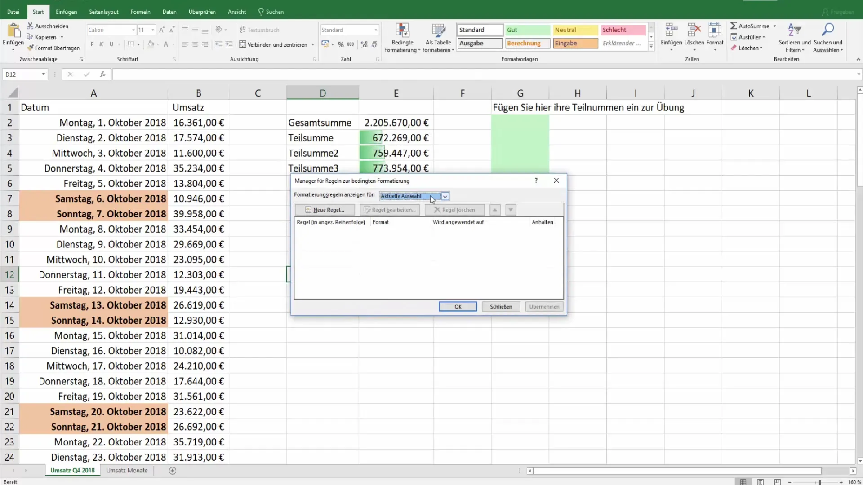Viewport: 863px width, 485px height.
Task: Click the dialog help question mark
Action: tap(536, 181)
